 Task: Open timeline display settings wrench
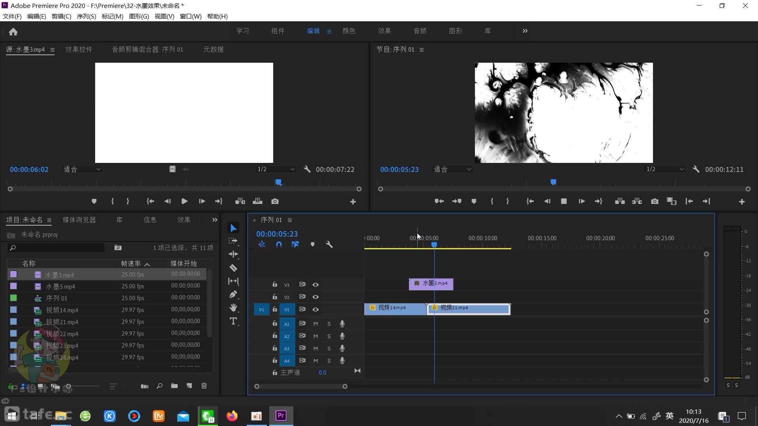pos(329,245)
